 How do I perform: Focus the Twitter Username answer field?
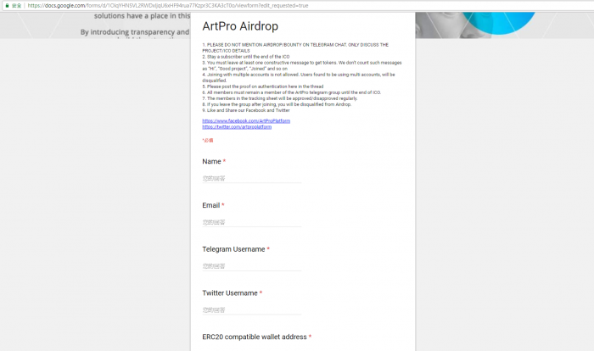pos(252,310)
